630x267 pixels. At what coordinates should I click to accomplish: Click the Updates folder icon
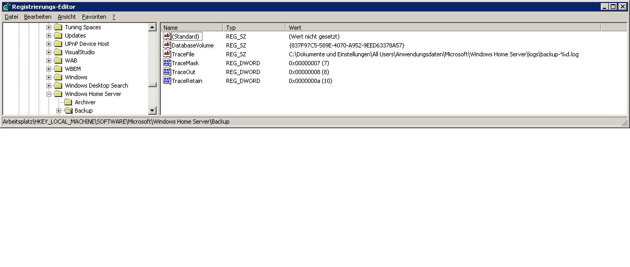tap(58, 35)
